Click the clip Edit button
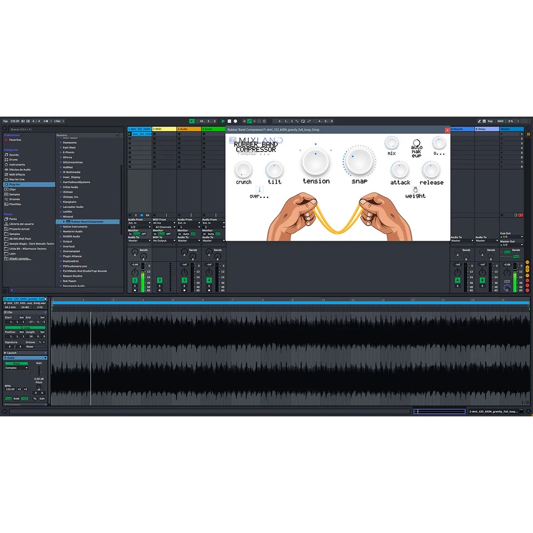This screenshot has height=533, width=533. point(42,398)
